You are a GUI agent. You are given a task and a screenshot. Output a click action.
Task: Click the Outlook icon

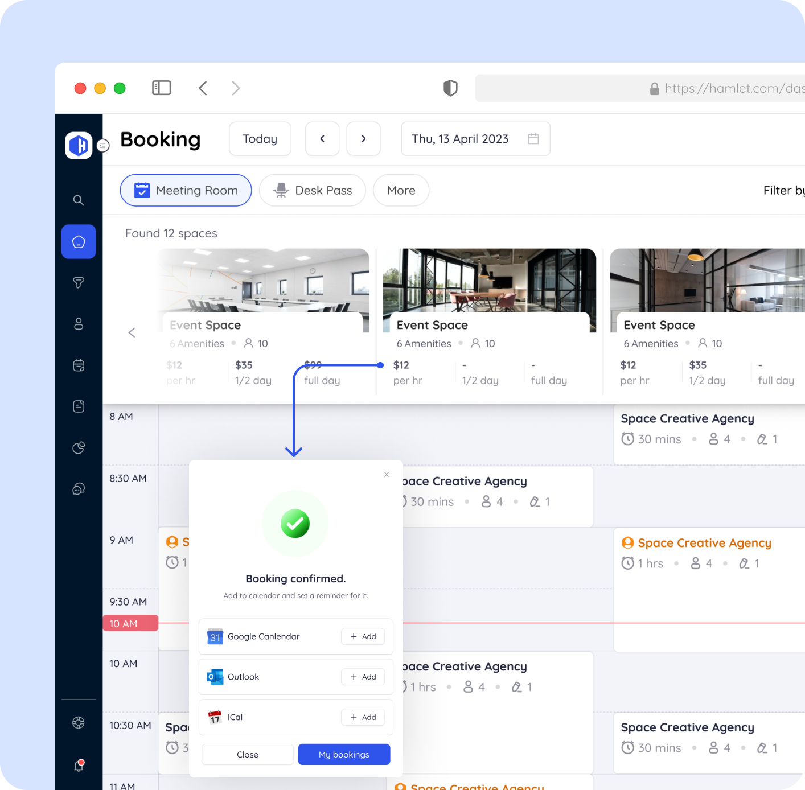click(215, 677)
